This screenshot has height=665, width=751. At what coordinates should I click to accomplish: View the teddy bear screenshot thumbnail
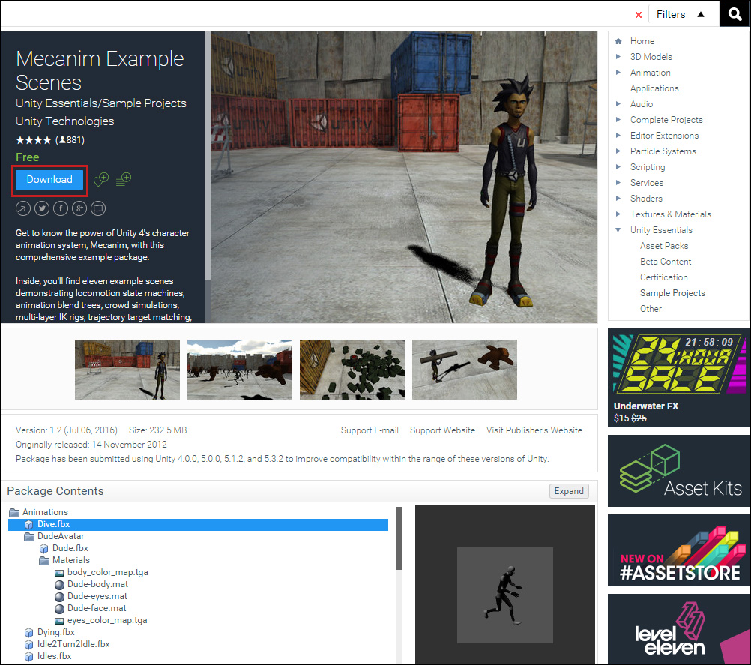464,369
